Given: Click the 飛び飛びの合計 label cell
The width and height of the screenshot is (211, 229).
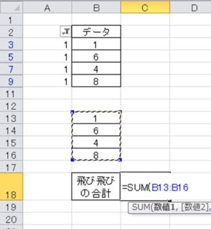Looking at the screenshot, I should [96, 187].
